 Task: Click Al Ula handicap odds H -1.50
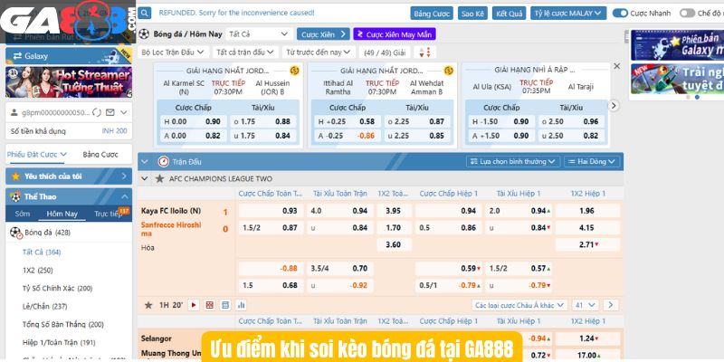[500, 121]
